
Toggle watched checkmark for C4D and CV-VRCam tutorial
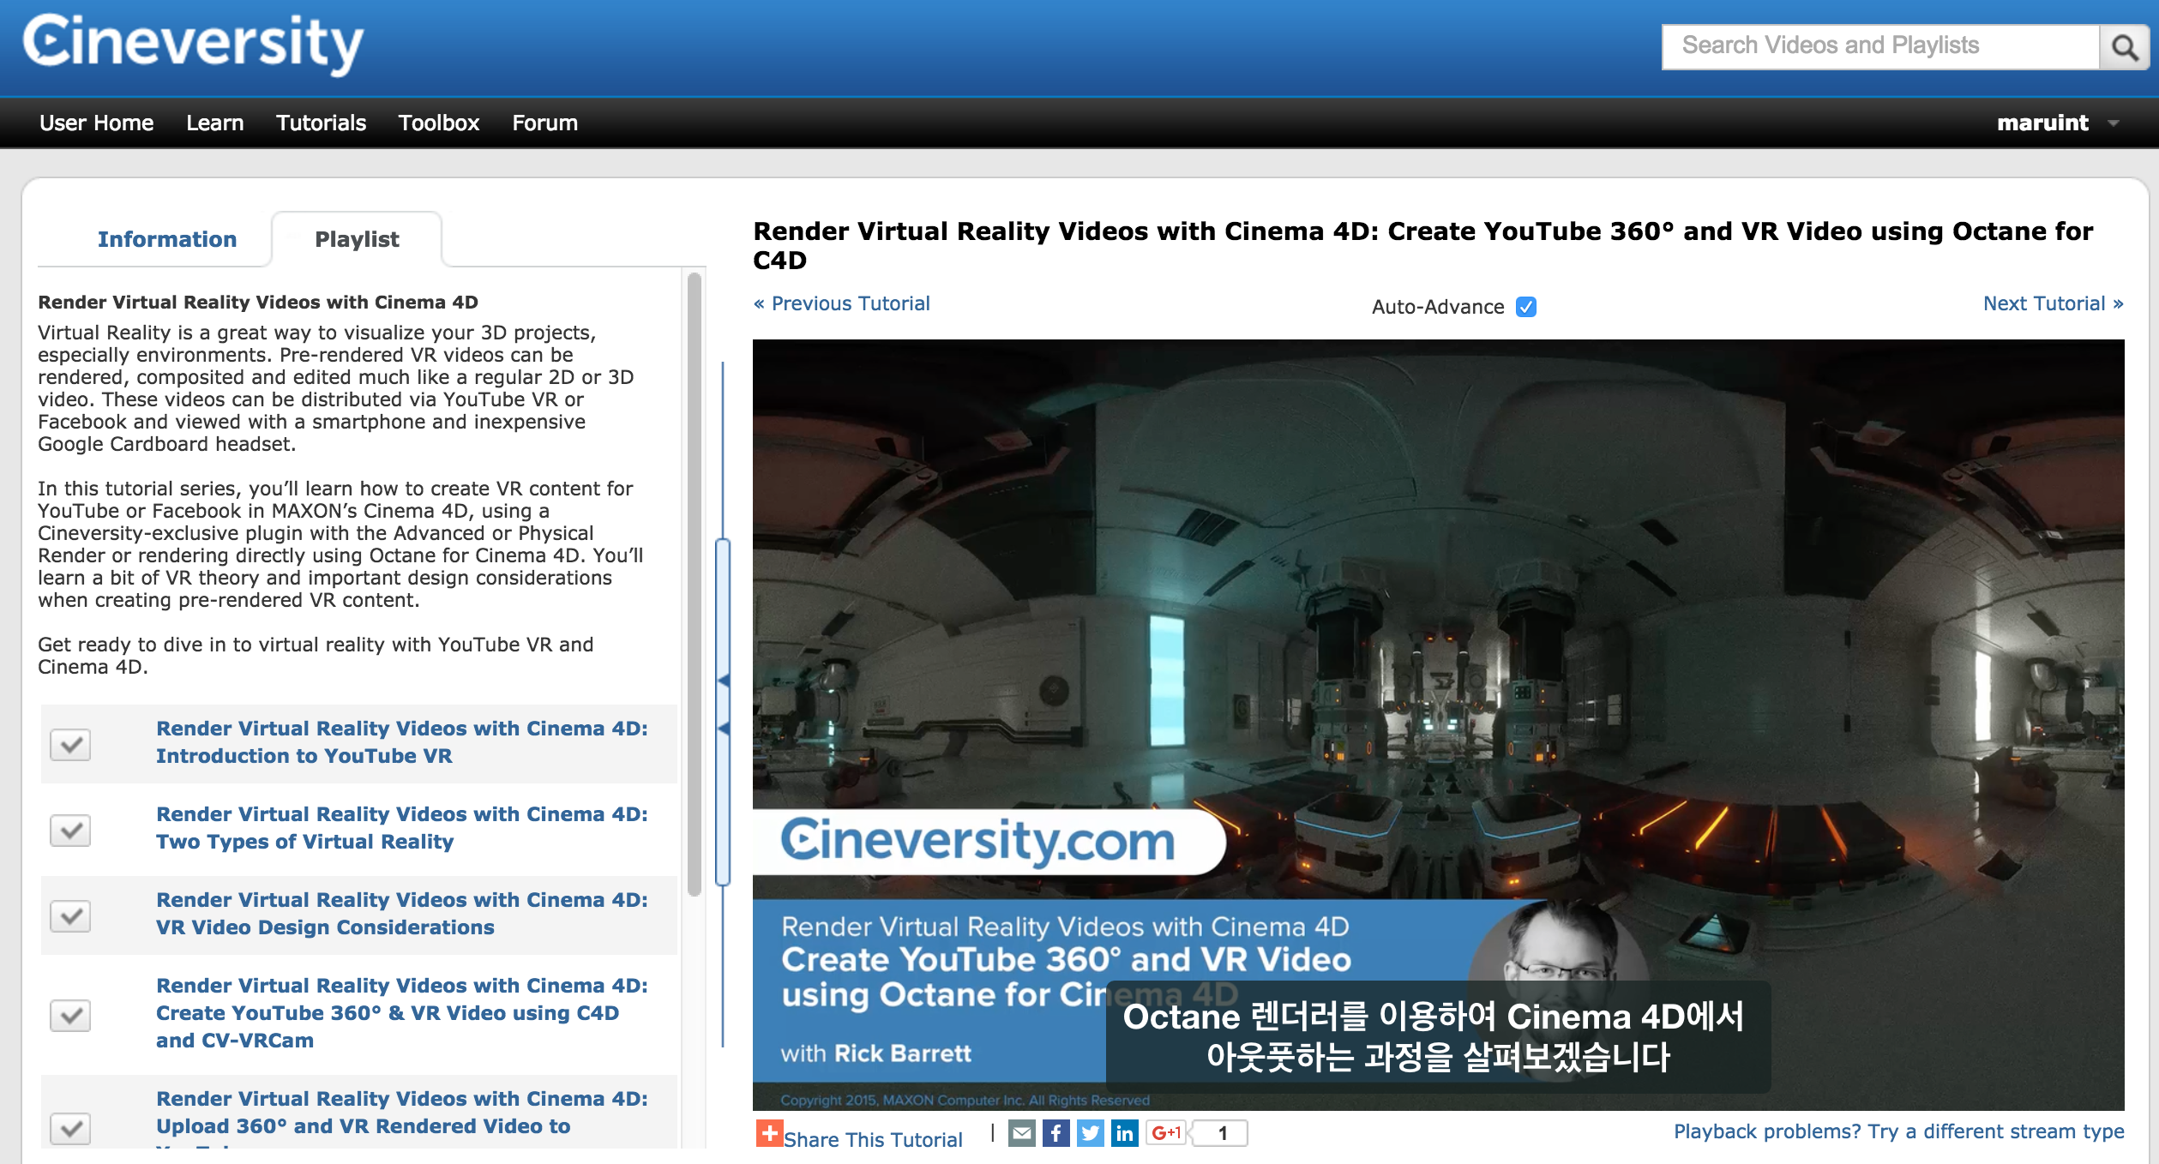(x=70, y=1015)
